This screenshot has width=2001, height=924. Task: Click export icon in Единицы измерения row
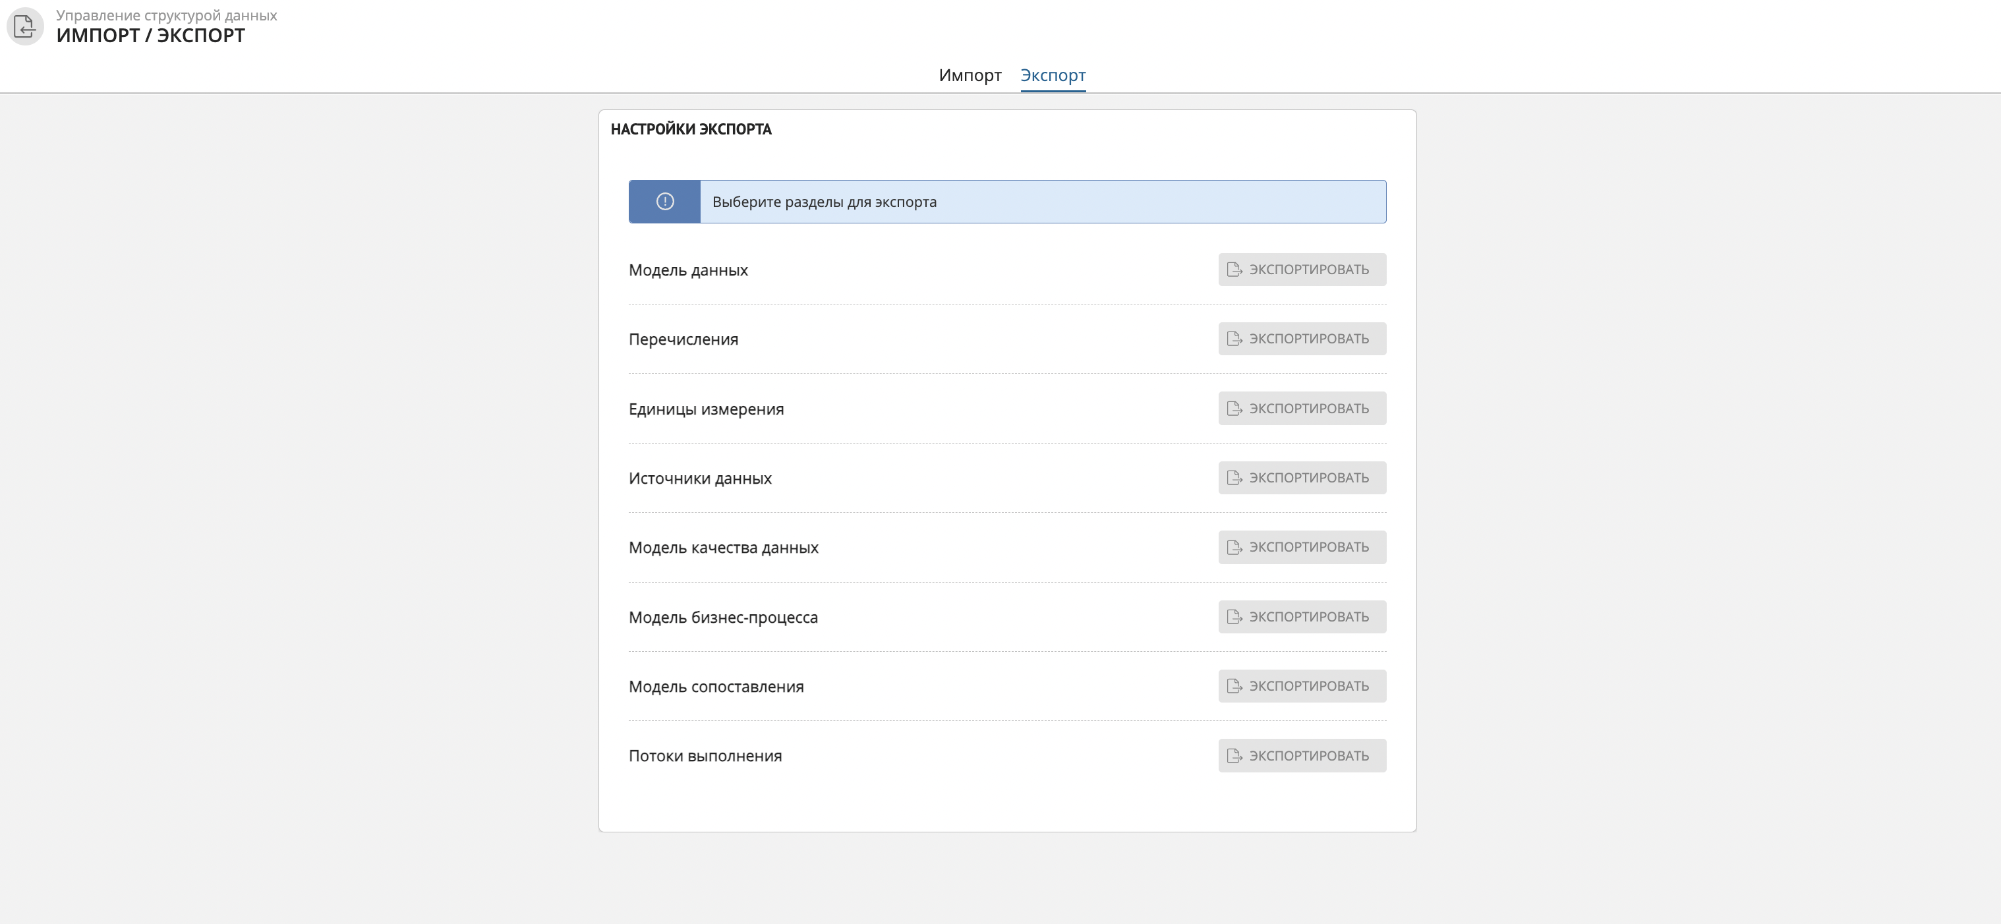pos(1234,409)
